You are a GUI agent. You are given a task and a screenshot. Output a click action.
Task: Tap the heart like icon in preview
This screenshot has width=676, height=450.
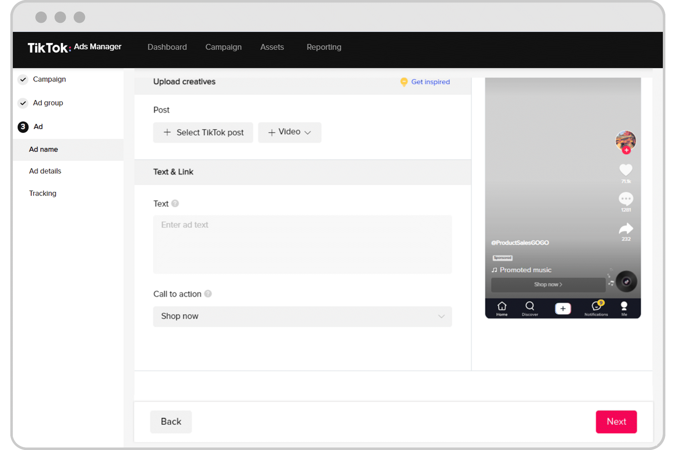pyautogui.click(x=626, y=170)
